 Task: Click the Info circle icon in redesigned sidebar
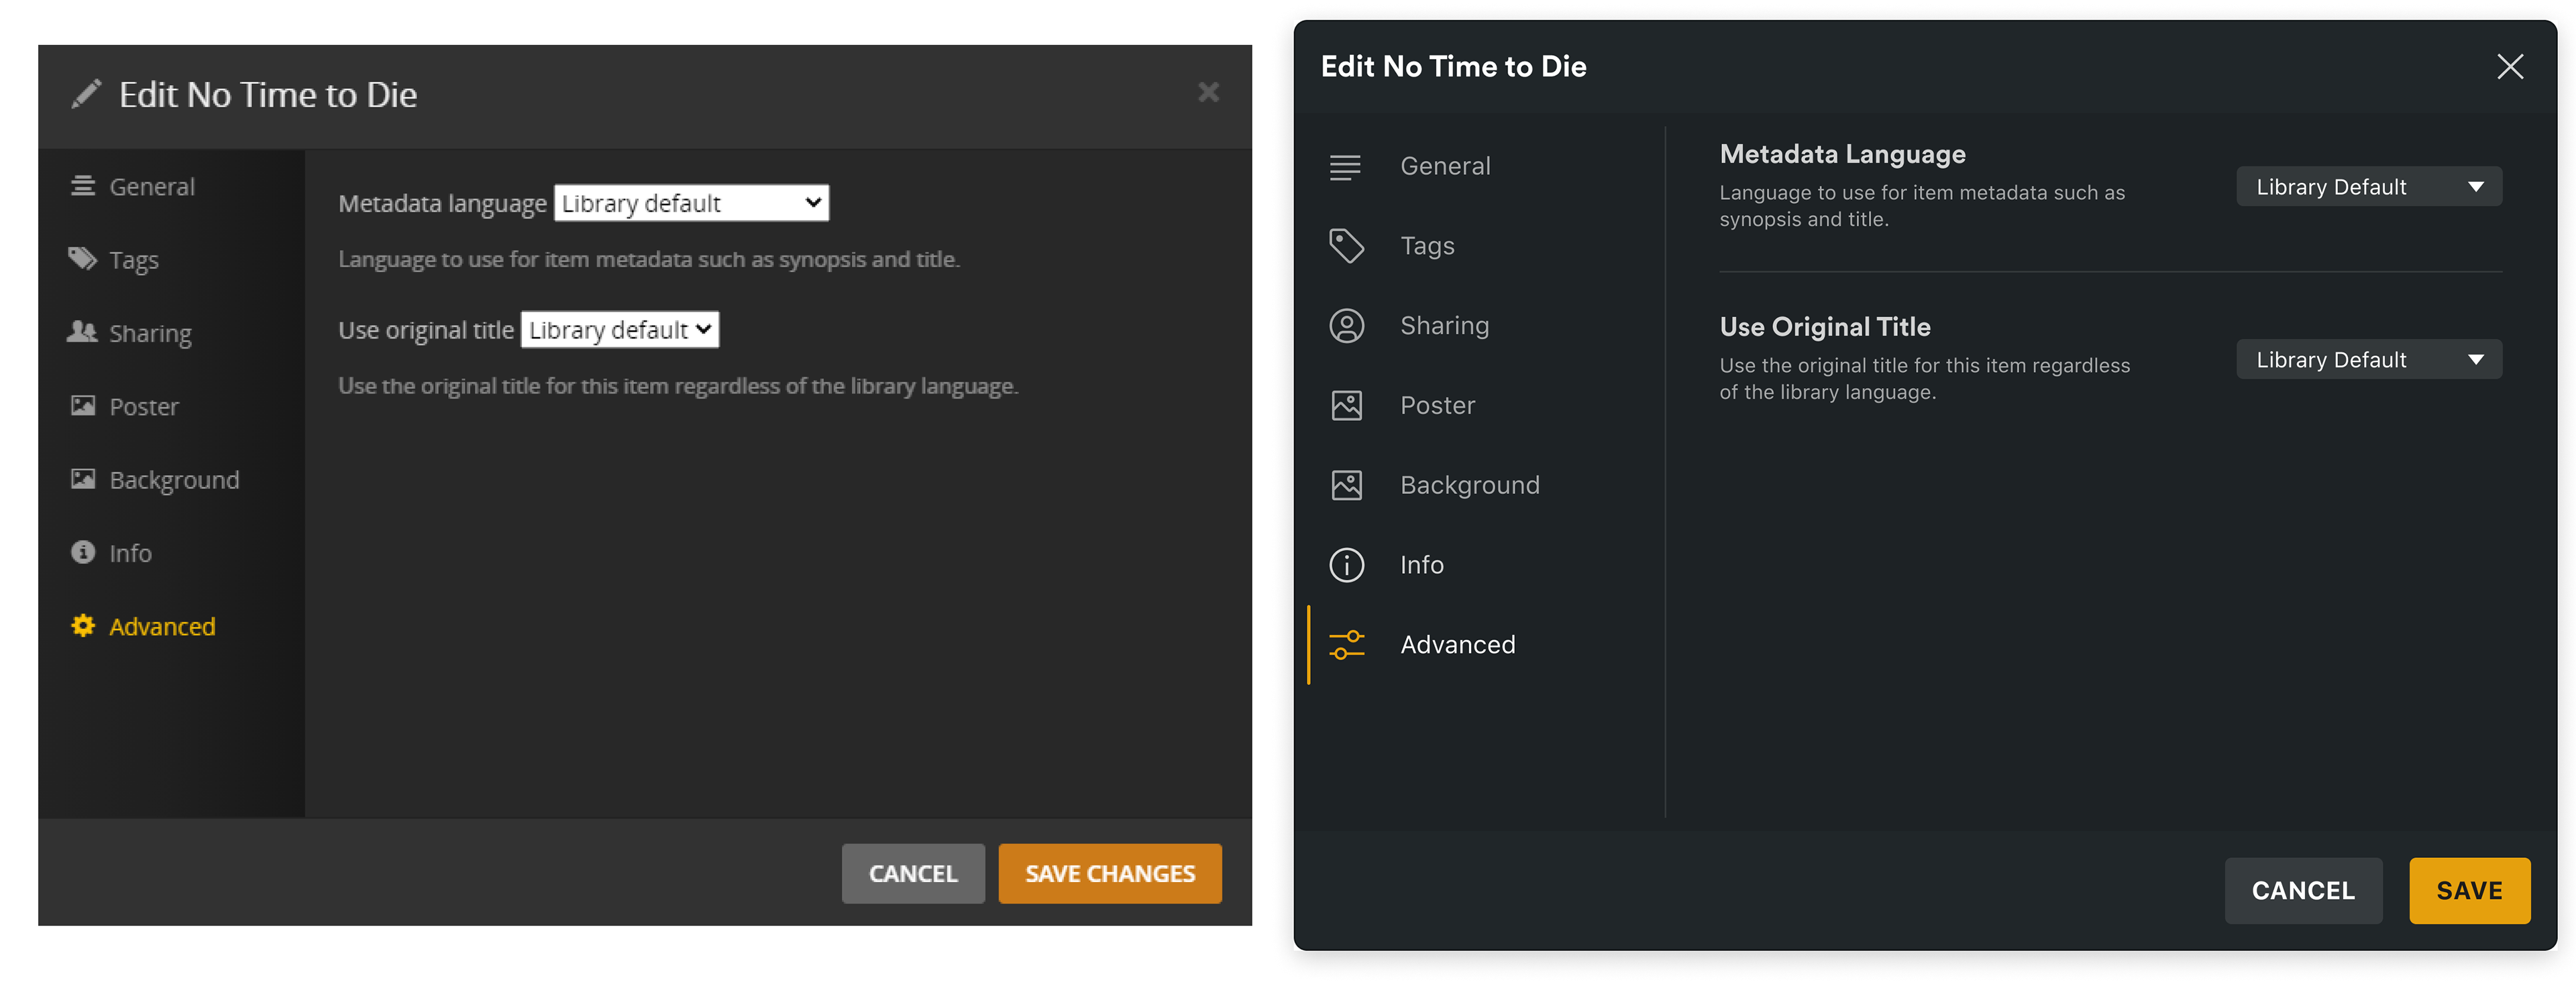tap(1346, 566)
